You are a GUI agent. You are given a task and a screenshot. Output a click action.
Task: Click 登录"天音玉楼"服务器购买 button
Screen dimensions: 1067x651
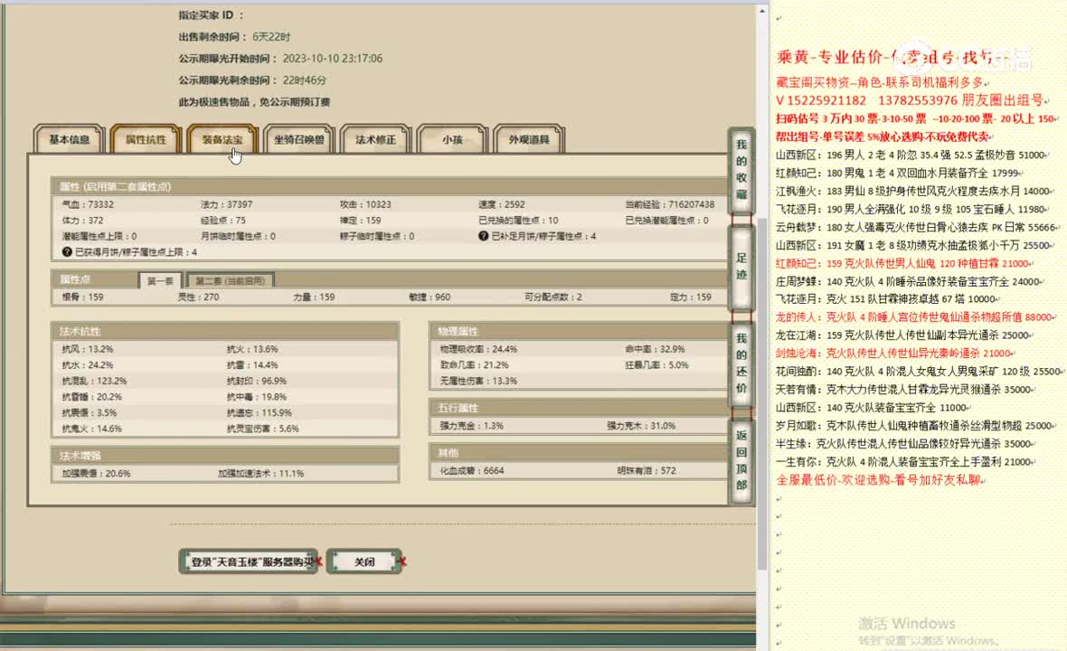(x=249, y=561)
